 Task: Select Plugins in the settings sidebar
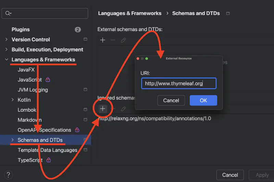[21, 29]
